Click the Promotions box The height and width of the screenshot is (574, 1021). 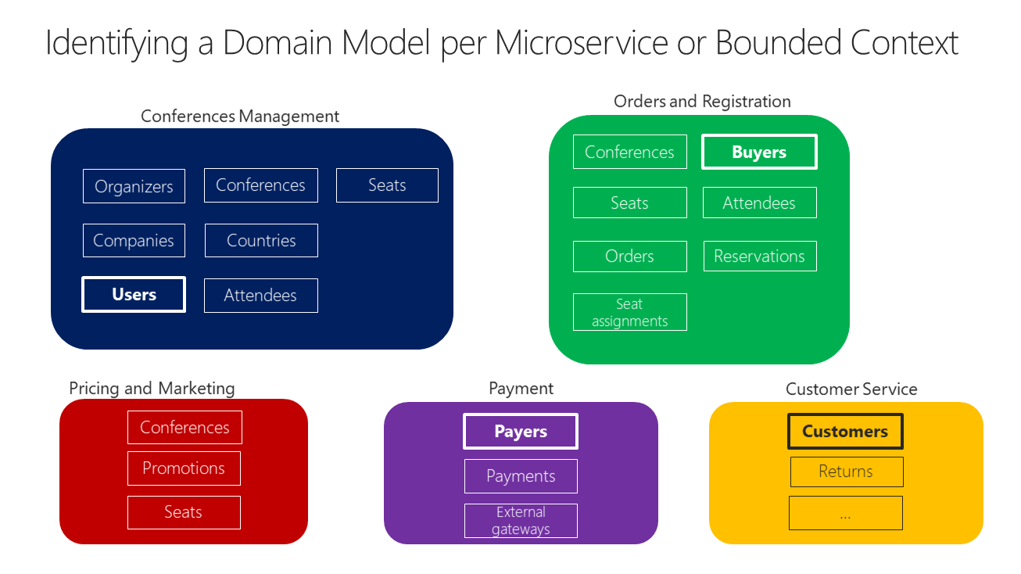(184, 468)
